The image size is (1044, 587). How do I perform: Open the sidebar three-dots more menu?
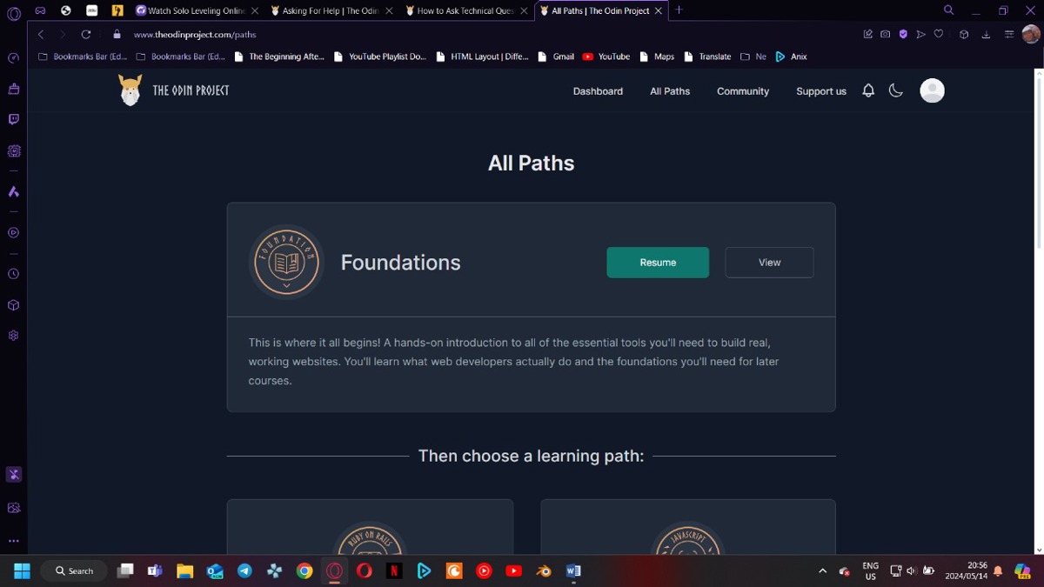[x=13, y=541]
